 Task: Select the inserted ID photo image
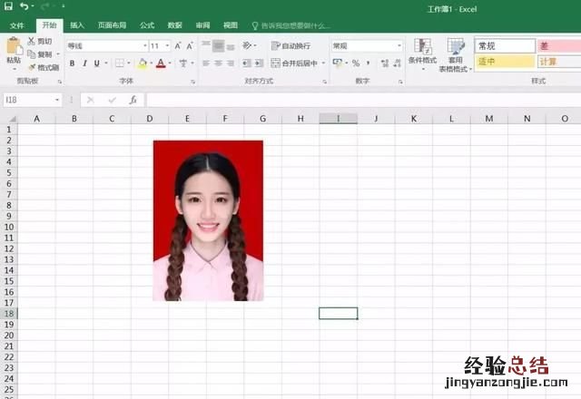coord(208,220)
